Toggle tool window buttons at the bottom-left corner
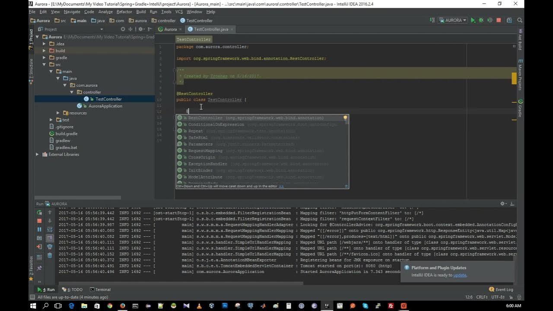Screen dimensions: 553x311 coord(32,297)
